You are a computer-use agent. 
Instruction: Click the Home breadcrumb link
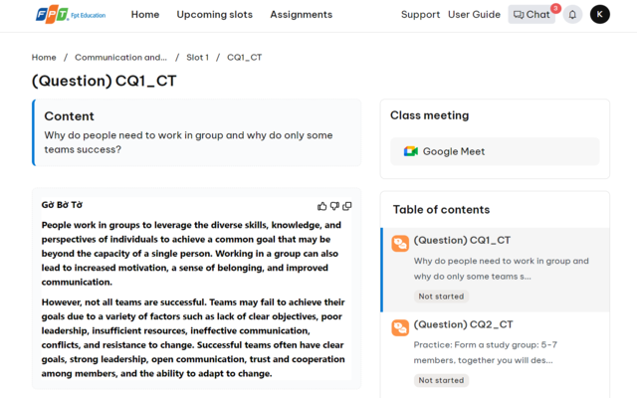pyautogui.click(x=44, y=58)
